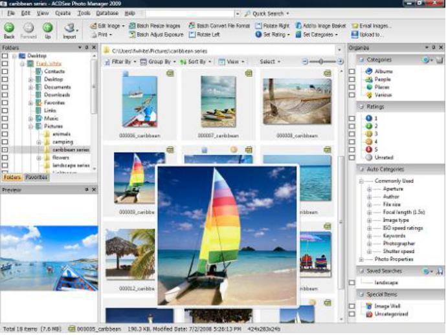Image resolution: width=446 pixels, height=335 pixels.
Task: Check the People category checkbox
Action: (352, 80)
